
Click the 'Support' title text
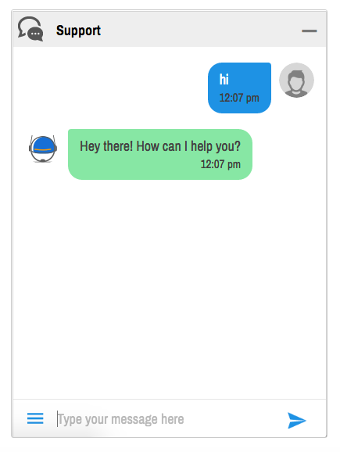pos(78,30)
